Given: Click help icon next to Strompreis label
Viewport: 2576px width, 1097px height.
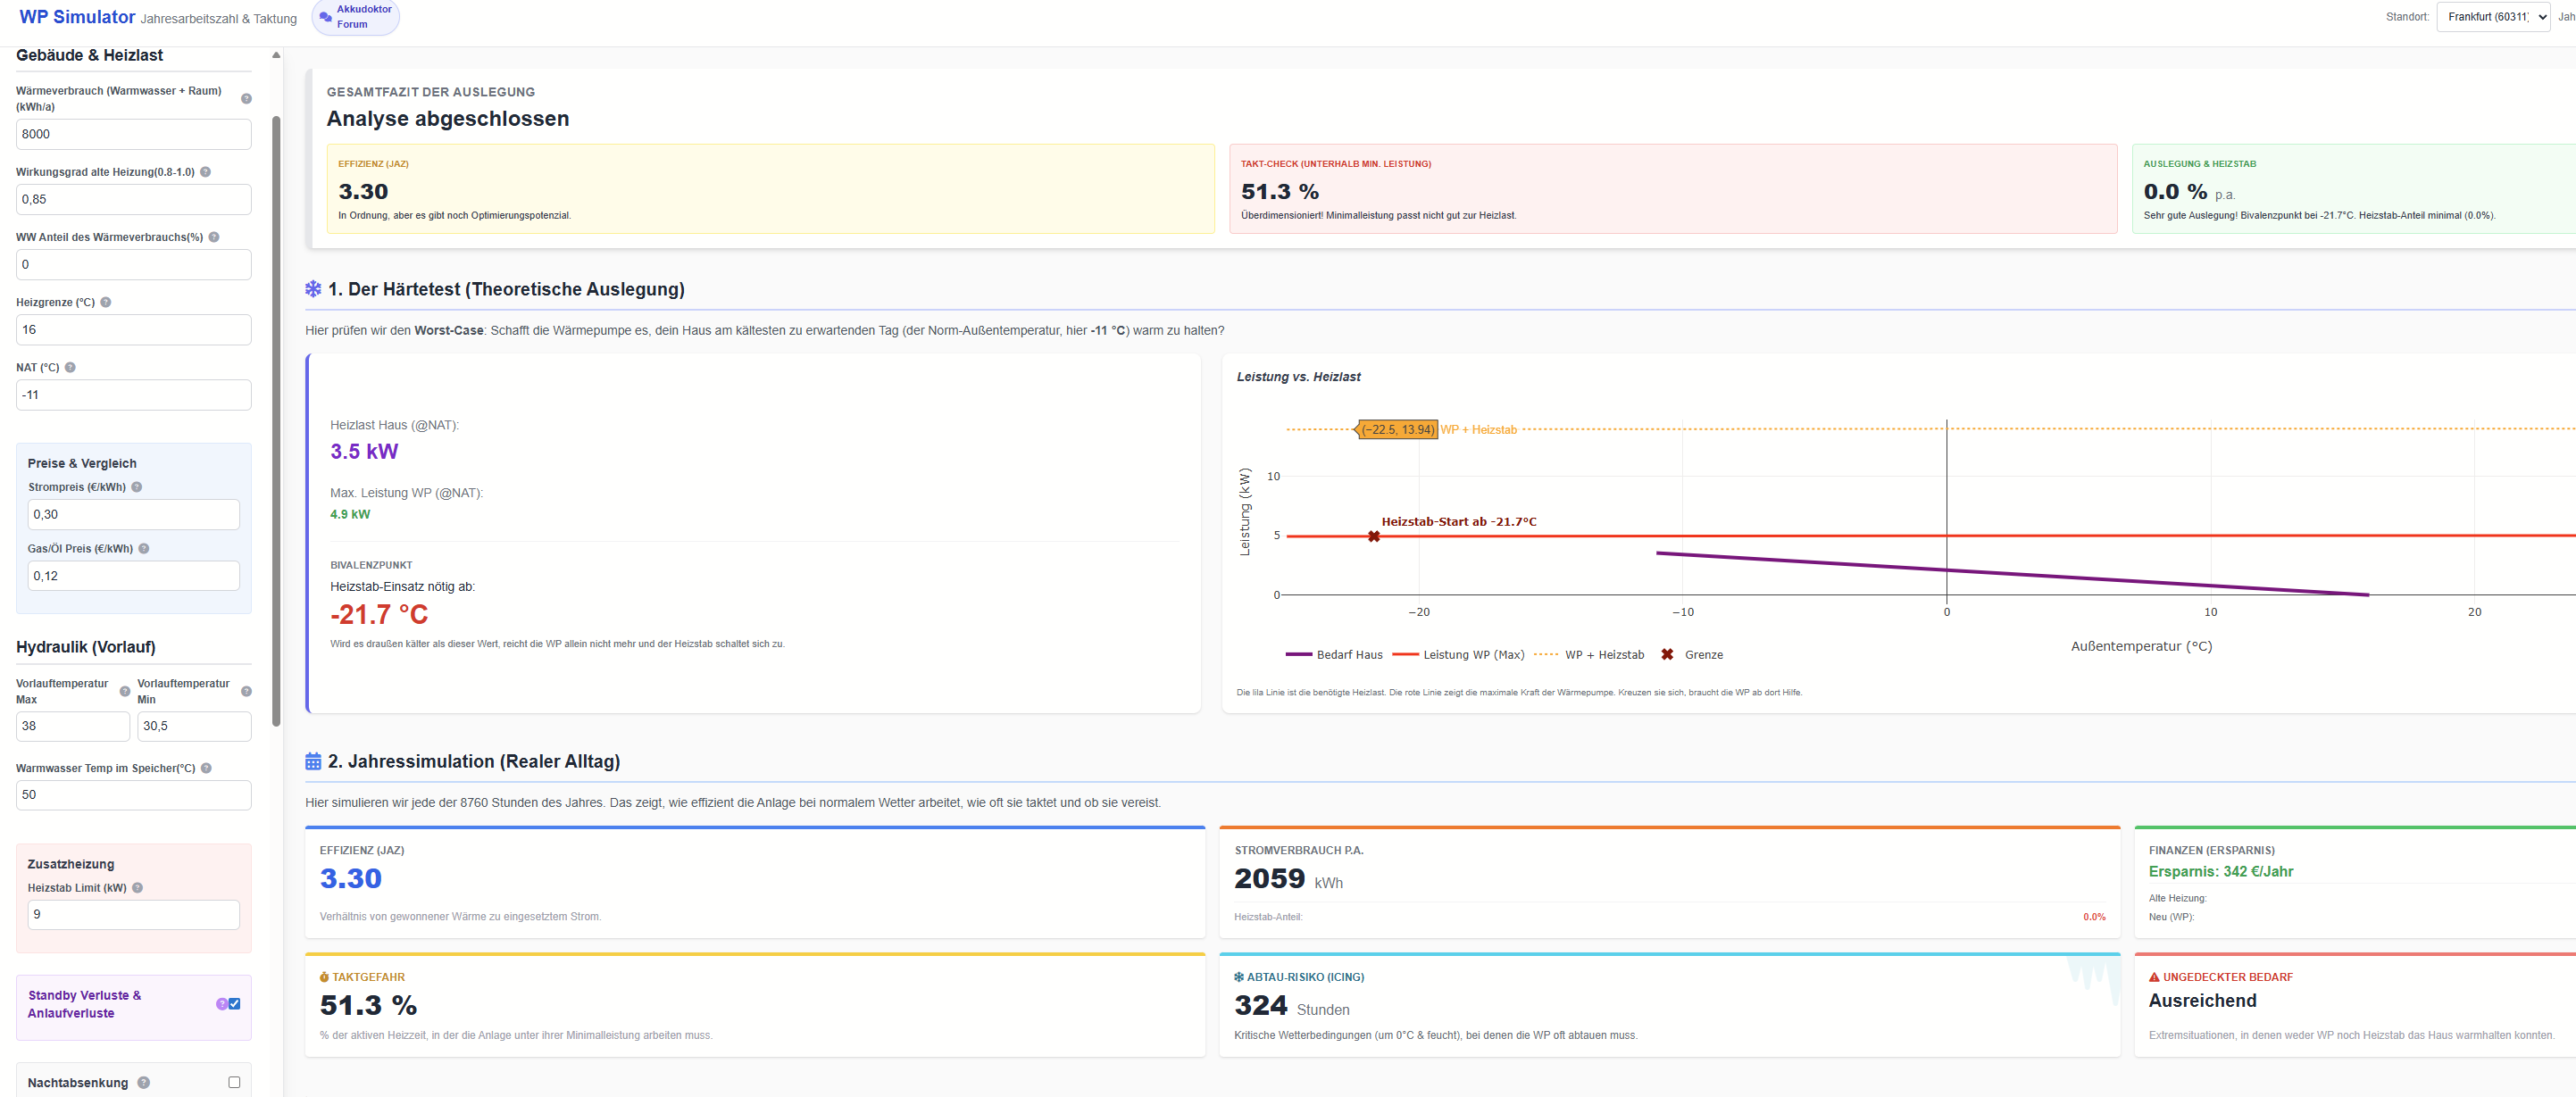Looking at the screenshot, I should (137, 487).
